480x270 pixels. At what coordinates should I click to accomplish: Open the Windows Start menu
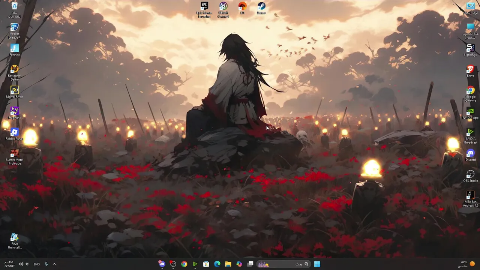coord(317,264)
